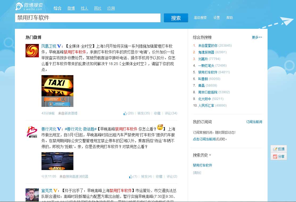Switch to the 图片 tab
The width and height of the screenshot is (296, 202).
pos(98,8)
